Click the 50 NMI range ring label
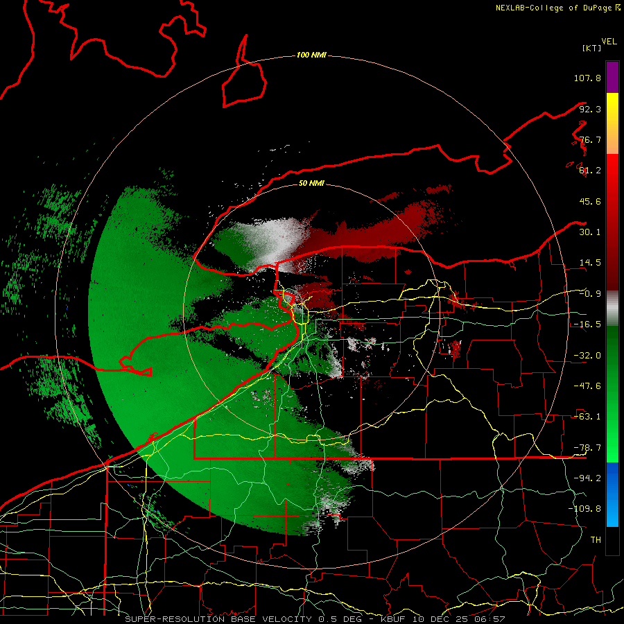 point(311,183)
